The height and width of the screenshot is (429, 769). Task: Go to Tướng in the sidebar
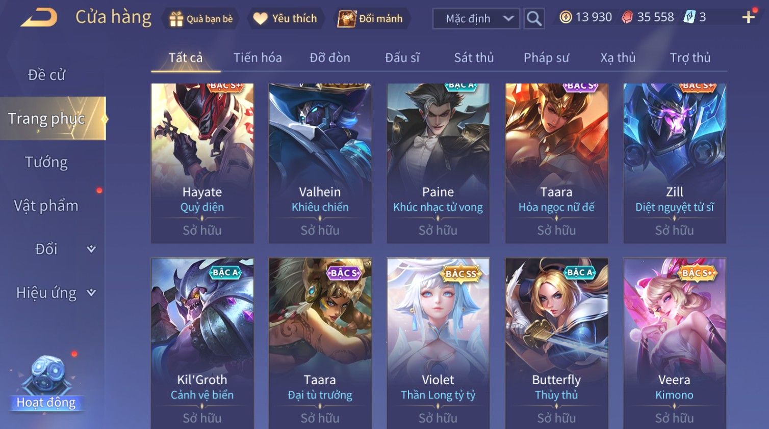46,162
